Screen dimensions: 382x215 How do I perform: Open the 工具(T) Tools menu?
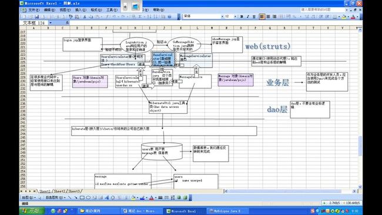pos(112,10)
